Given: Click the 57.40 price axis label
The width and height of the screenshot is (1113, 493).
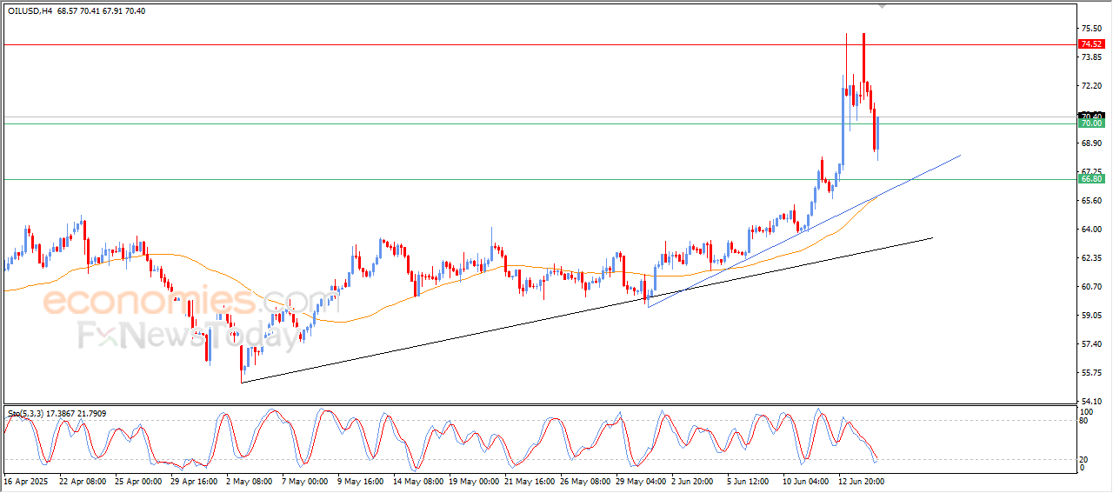Looking at the screenshot, I should 1093,343.
